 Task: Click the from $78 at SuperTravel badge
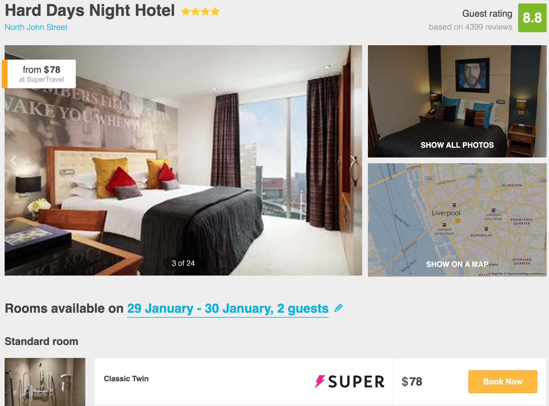pos(39,74)
